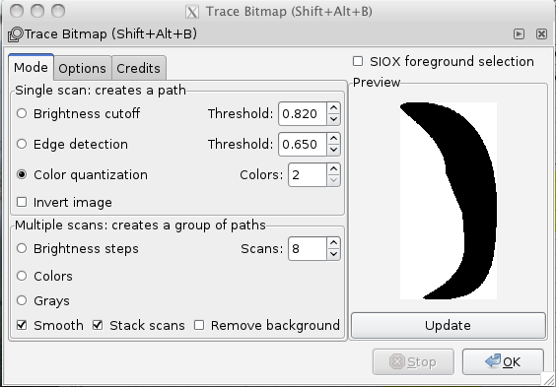Increase Colors count with up arrow
Image resolution: width=556 pixels, height=387 pixels.
333,169
